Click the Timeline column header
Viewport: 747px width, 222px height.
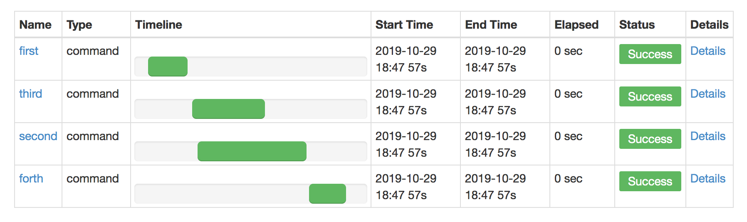tap(158, 25)
